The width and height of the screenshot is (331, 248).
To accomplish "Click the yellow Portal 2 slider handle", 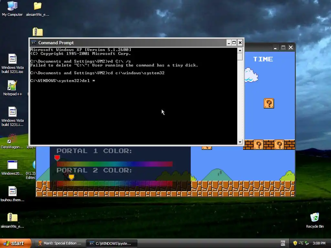I will tap(71, 177).
